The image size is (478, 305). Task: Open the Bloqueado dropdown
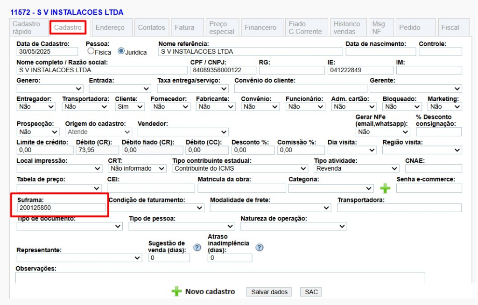401,106
